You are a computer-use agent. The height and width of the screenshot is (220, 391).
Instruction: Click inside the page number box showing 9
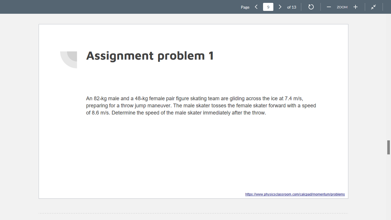[x=268, y=7]
